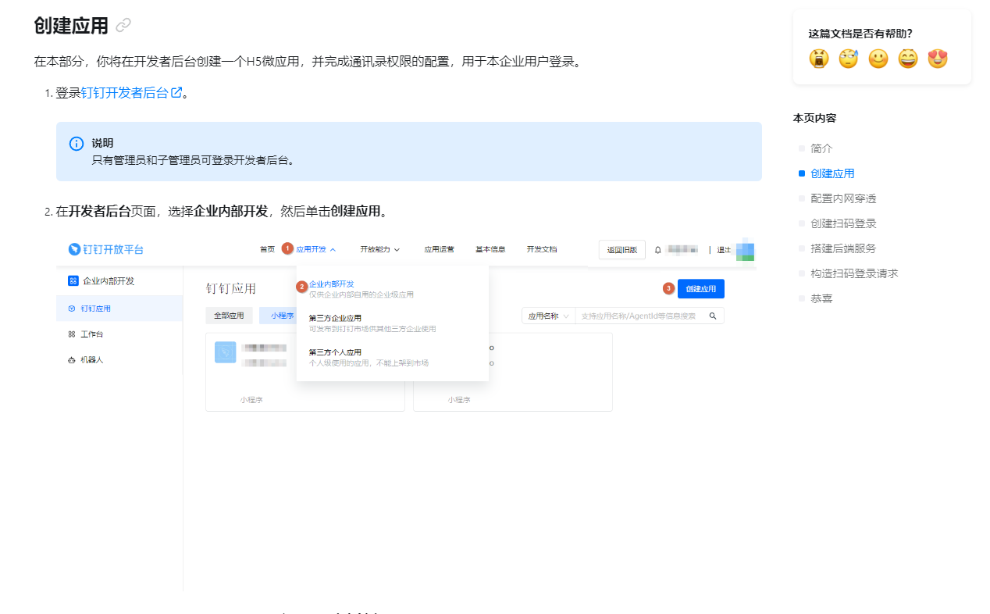The image size is (990, 614).
Task: Click 首页 in the embedded screenshot's nav bar
Action: pyautogui.click(x=267, y=249)
